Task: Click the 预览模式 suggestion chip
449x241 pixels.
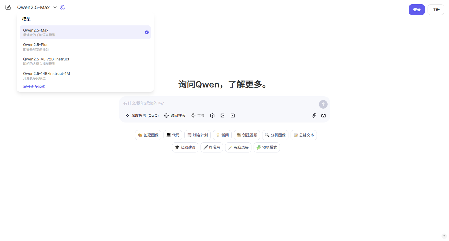Action: pos(267,147)
